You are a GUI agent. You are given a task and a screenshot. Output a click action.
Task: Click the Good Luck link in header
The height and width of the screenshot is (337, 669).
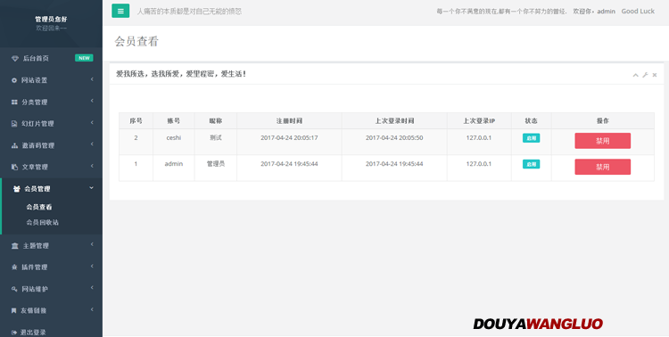[x=638, y=11]
